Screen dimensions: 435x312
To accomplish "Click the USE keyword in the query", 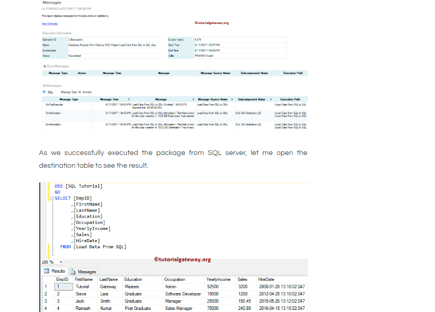I will pyautogui.click(x=59, y=186).
